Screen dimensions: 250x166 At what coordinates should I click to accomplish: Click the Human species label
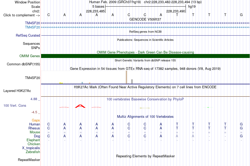(34, 124)
